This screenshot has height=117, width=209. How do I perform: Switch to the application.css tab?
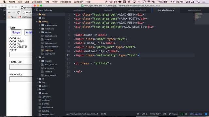click(x=195, y=10)
